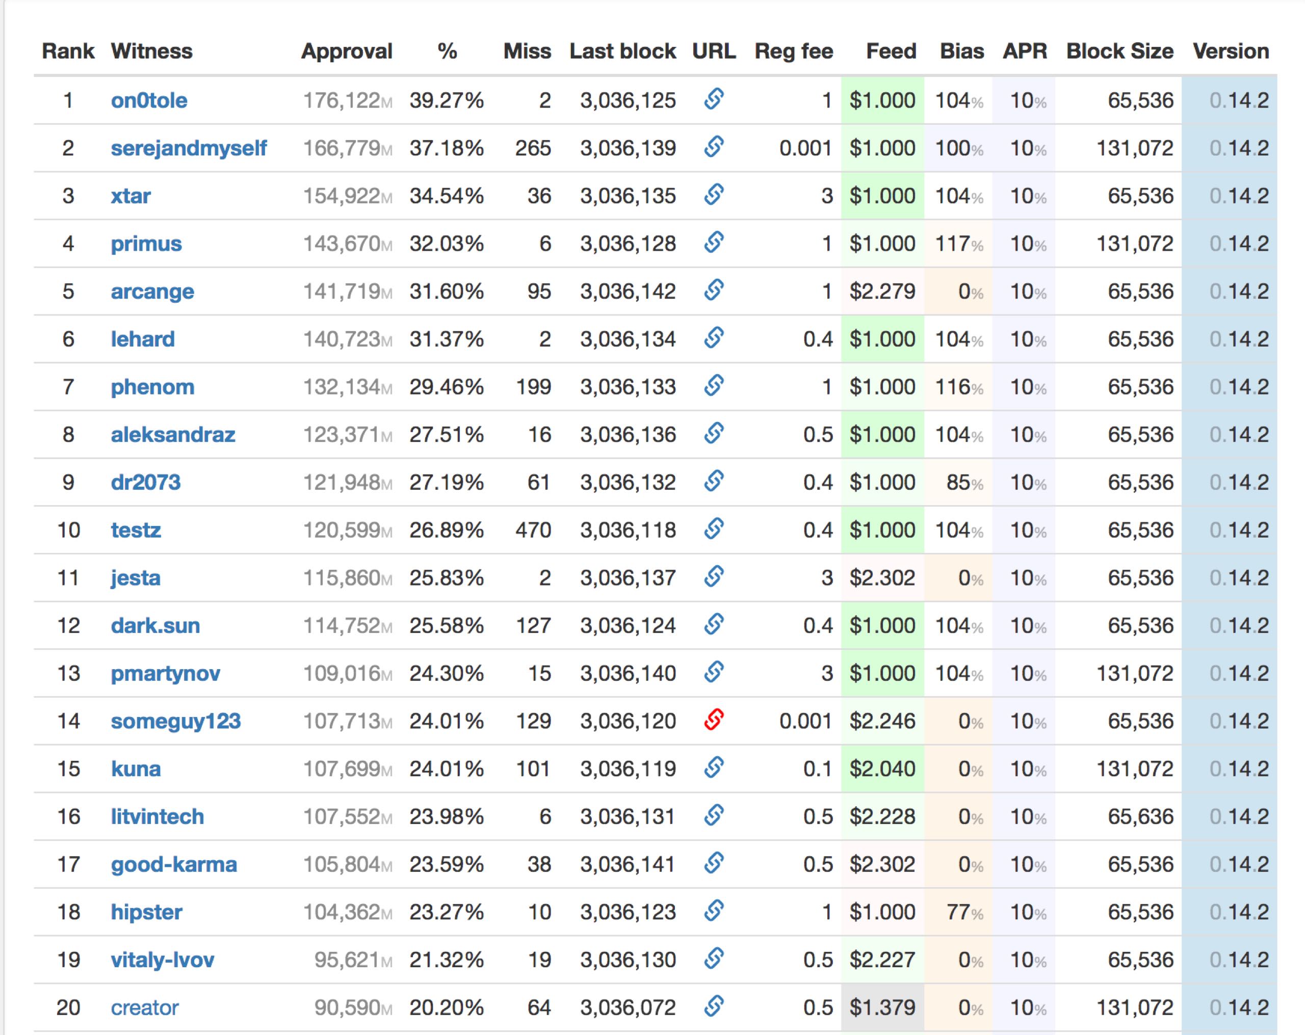The image size is (1305, 1035).
Task: Click the URL link icon for on0tole
Action: [714, 99]
